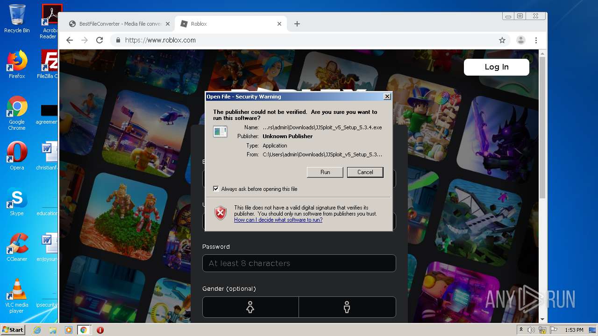
Task: Click the Run button in the Security Warning dialog
Action: (x=325, y=172)
